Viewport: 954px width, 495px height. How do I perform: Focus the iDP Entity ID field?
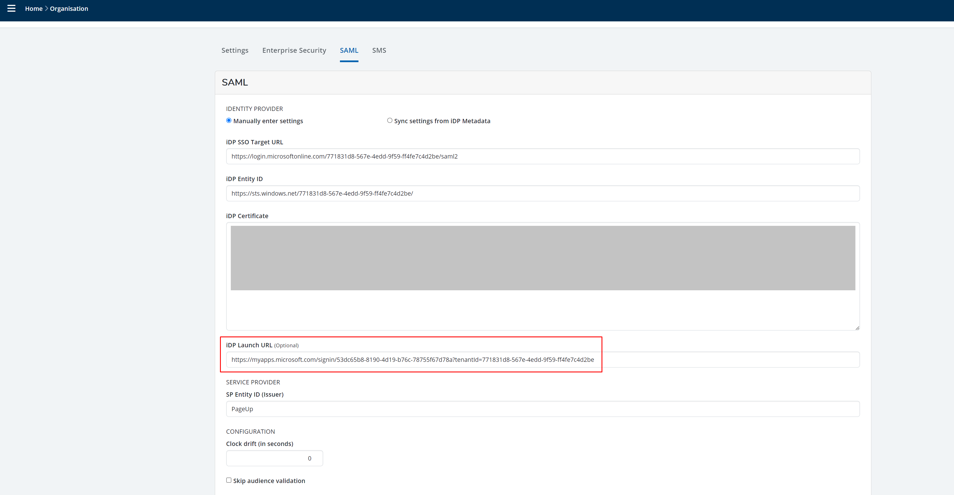click(543, 193)
